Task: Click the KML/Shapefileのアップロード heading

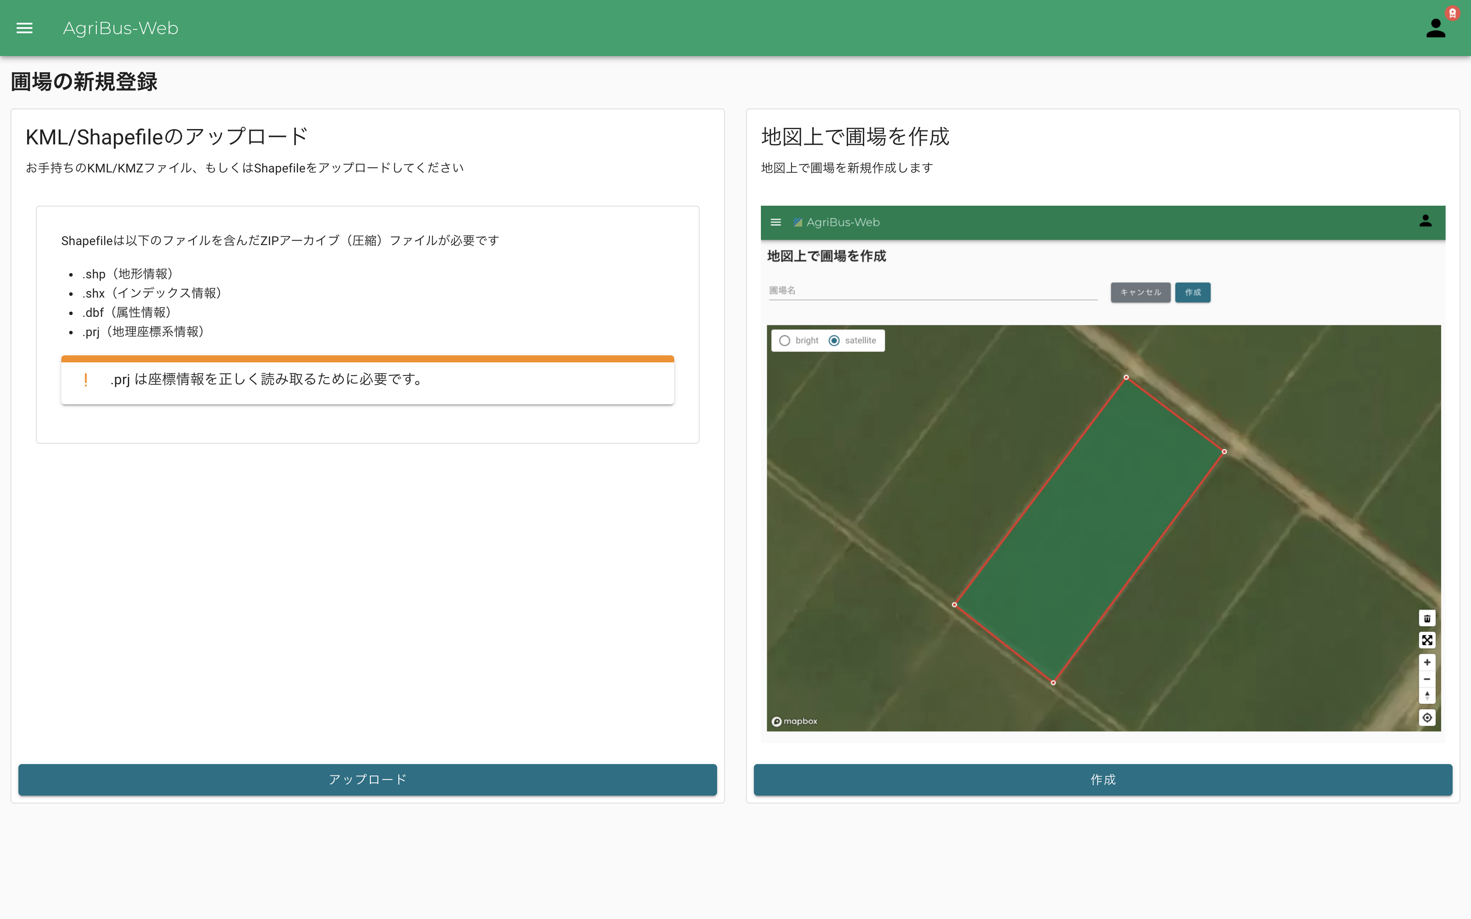Action: tap(167, 137)
